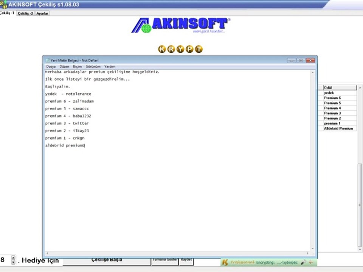Click the Ödül column header
Viewport: 363px width, 272px height.
pyautogui.click(x=340, y=87)
